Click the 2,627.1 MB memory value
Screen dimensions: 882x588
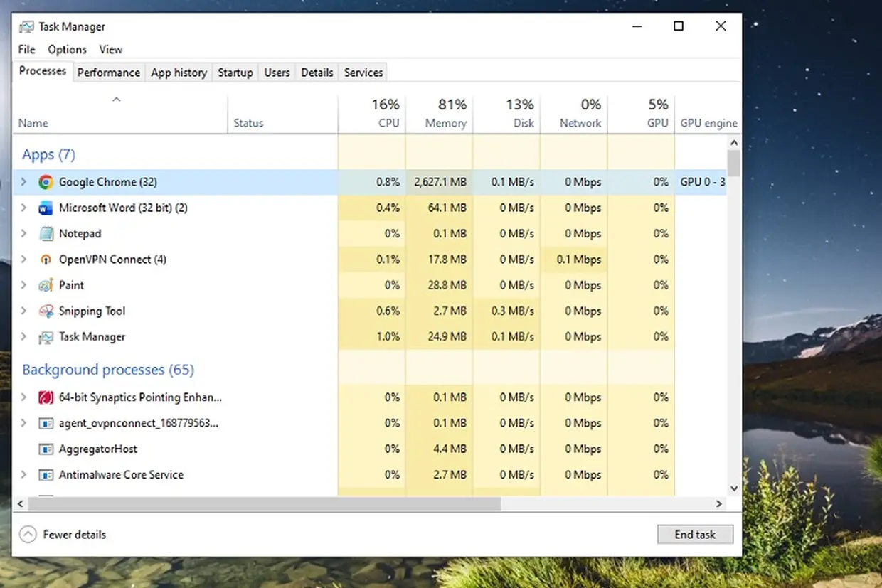[x=440, y=182]
